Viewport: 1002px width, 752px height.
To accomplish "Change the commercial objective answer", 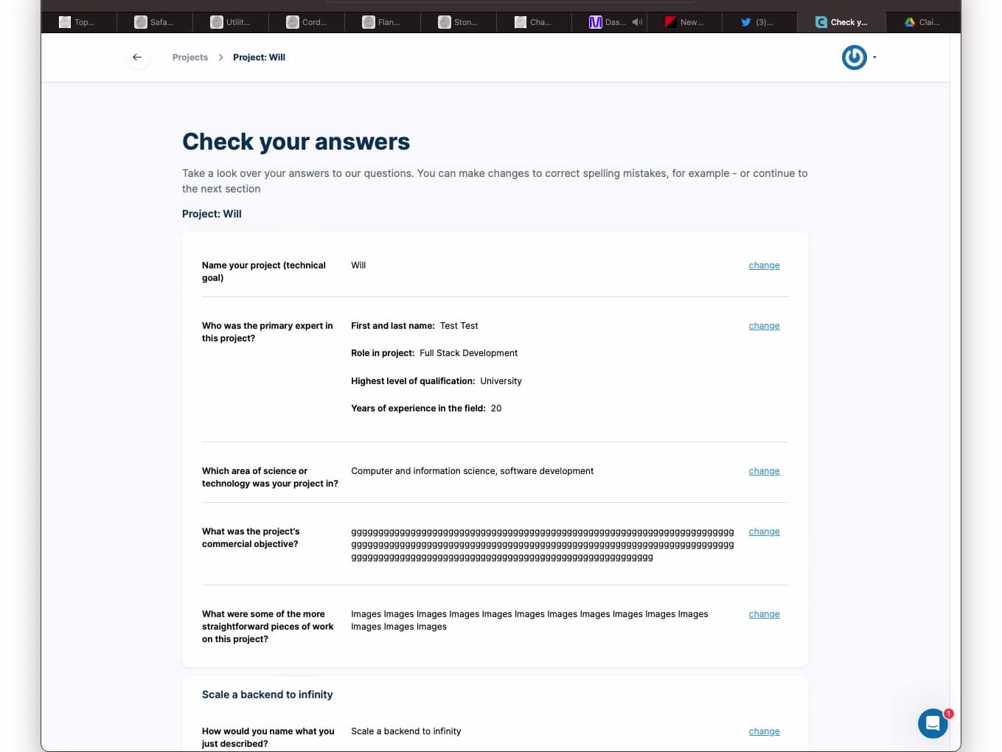I will (x=764, y=532).
